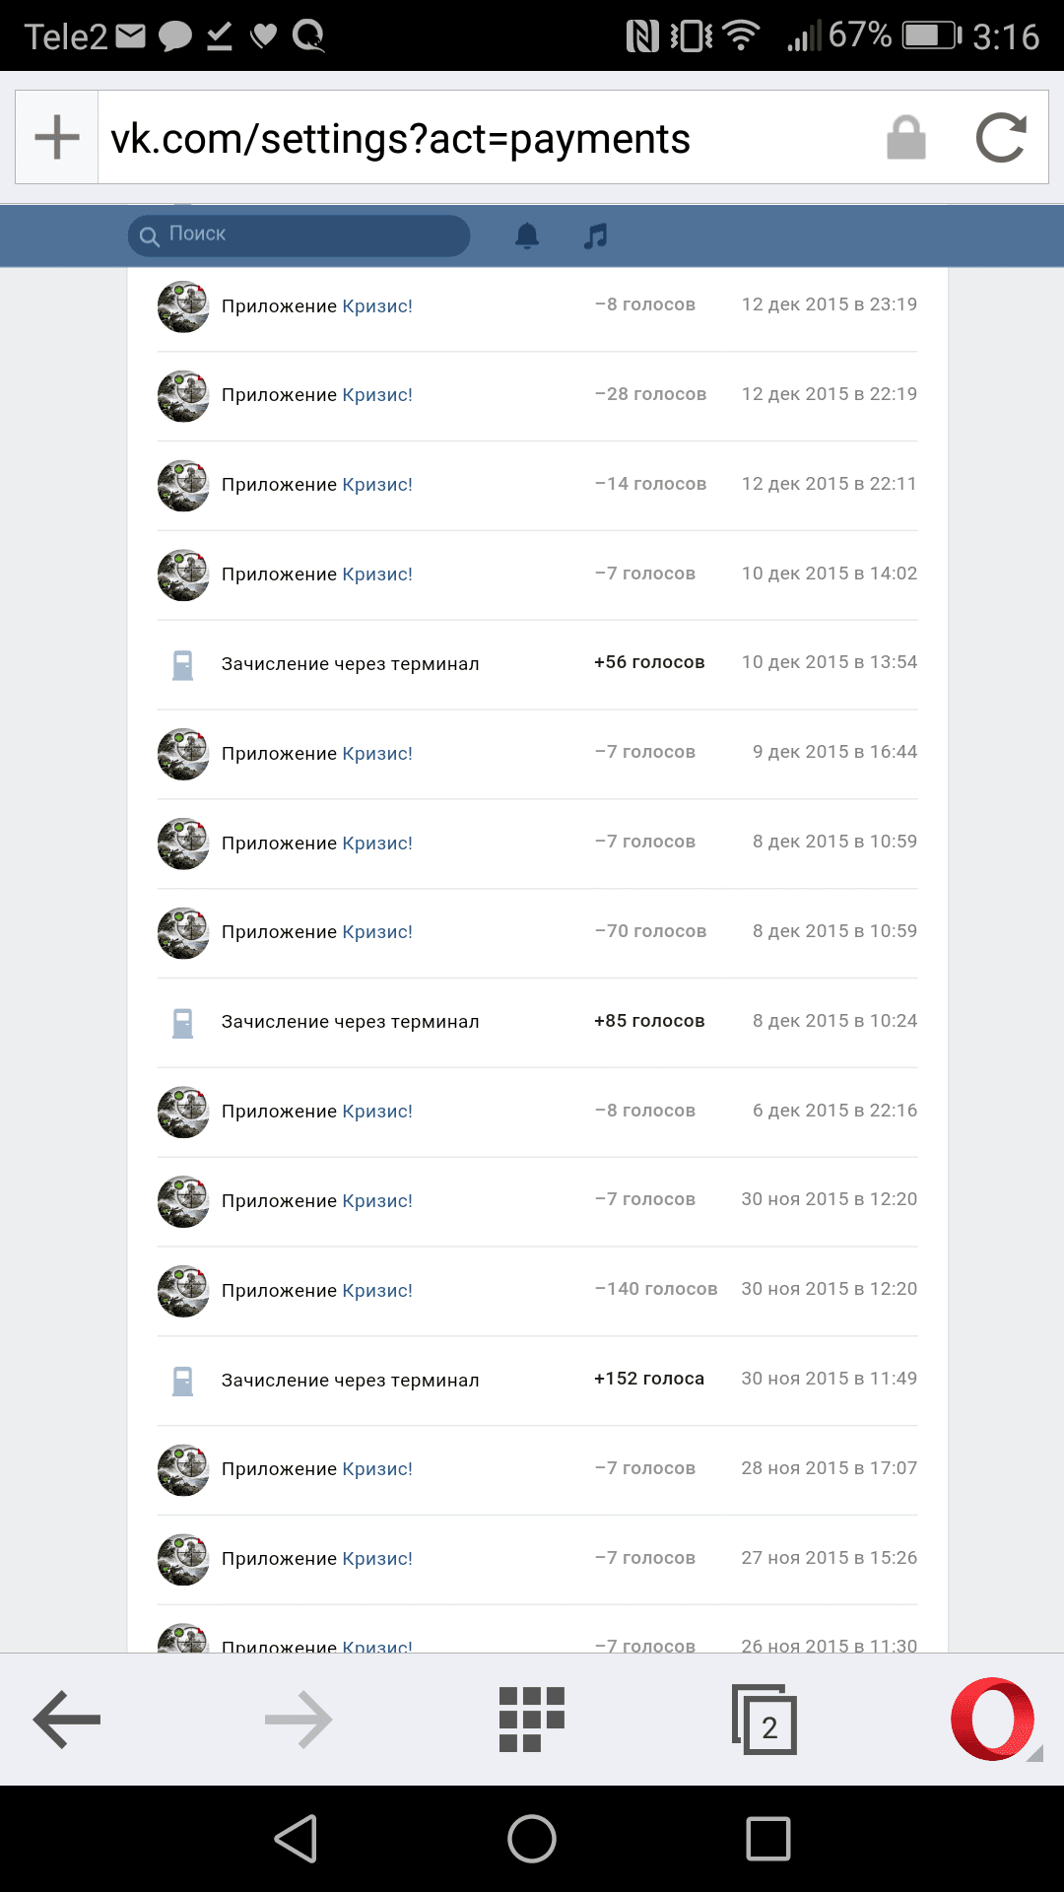The height and width of the screenshot is (1892, 1064).
Task: Tap the vk.com/settings address bar
Action: point(483,138)
